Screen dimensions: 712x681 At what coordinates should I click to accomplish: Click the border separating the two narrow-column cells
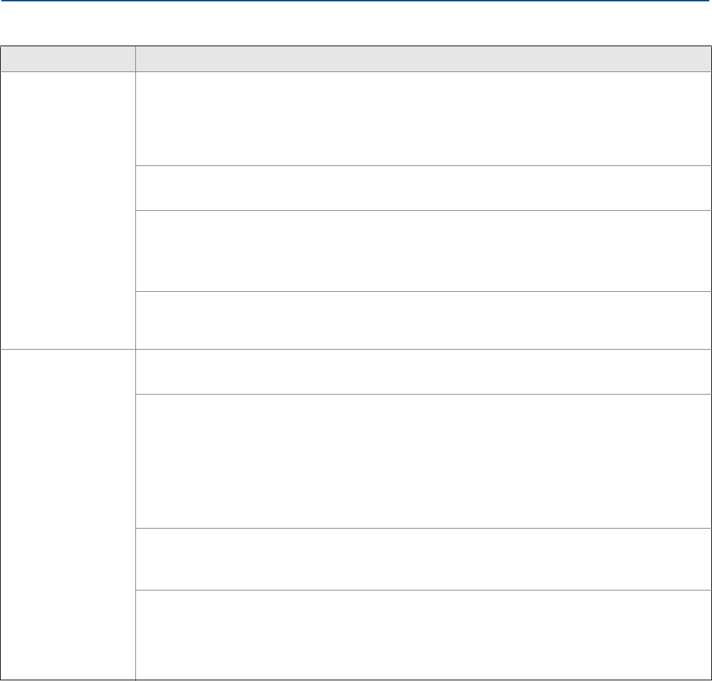[67, 349]
